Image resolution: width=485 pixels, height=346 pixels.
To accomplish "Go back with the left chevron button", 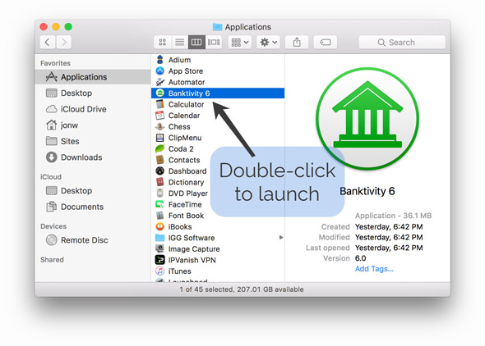I will [48, 42].
